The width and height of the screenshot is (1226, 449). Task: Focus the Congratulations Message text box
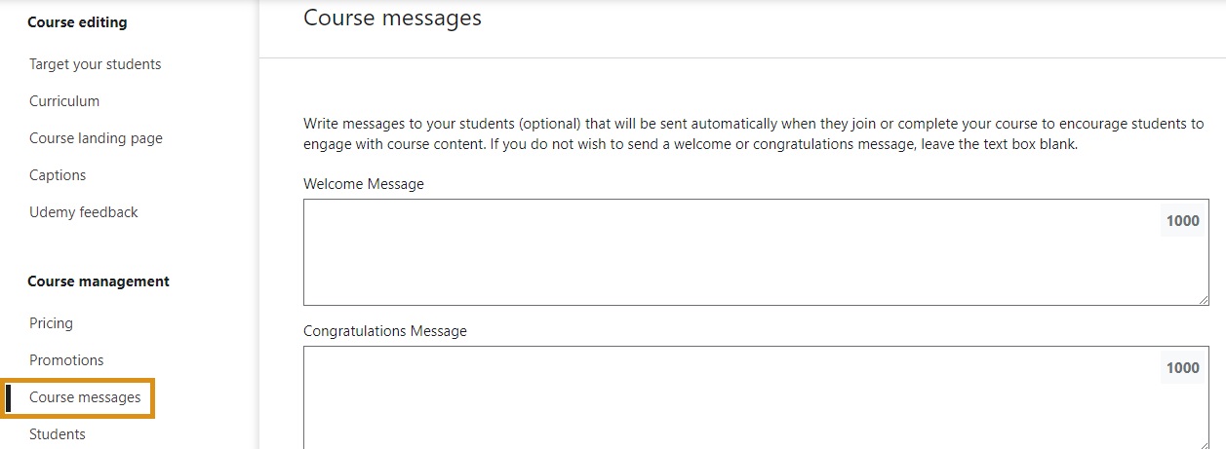[x=722, y=399]
